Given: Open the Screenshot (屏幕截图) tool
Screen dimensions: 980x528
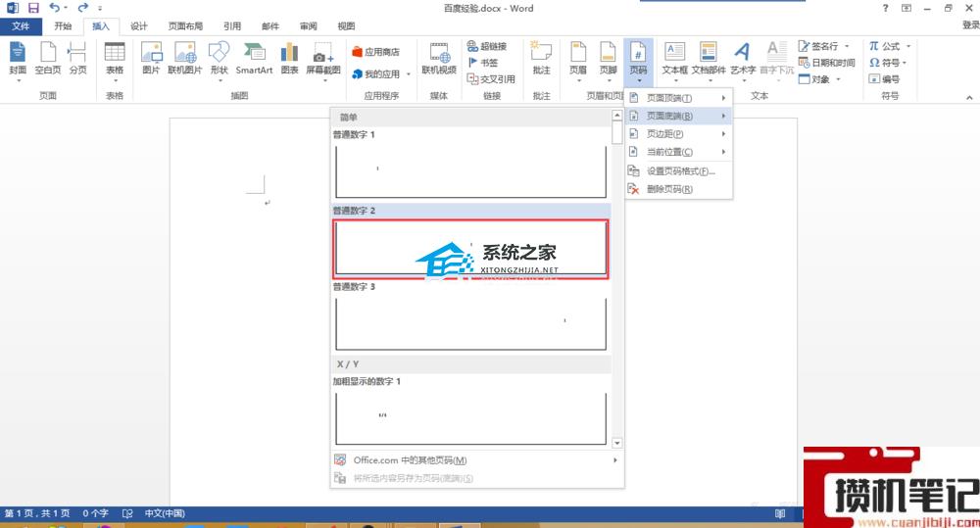Looking at the screenshot, I should tap(323, 62).
